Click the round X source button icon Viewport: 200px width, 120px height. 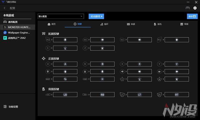click(122, 64)
